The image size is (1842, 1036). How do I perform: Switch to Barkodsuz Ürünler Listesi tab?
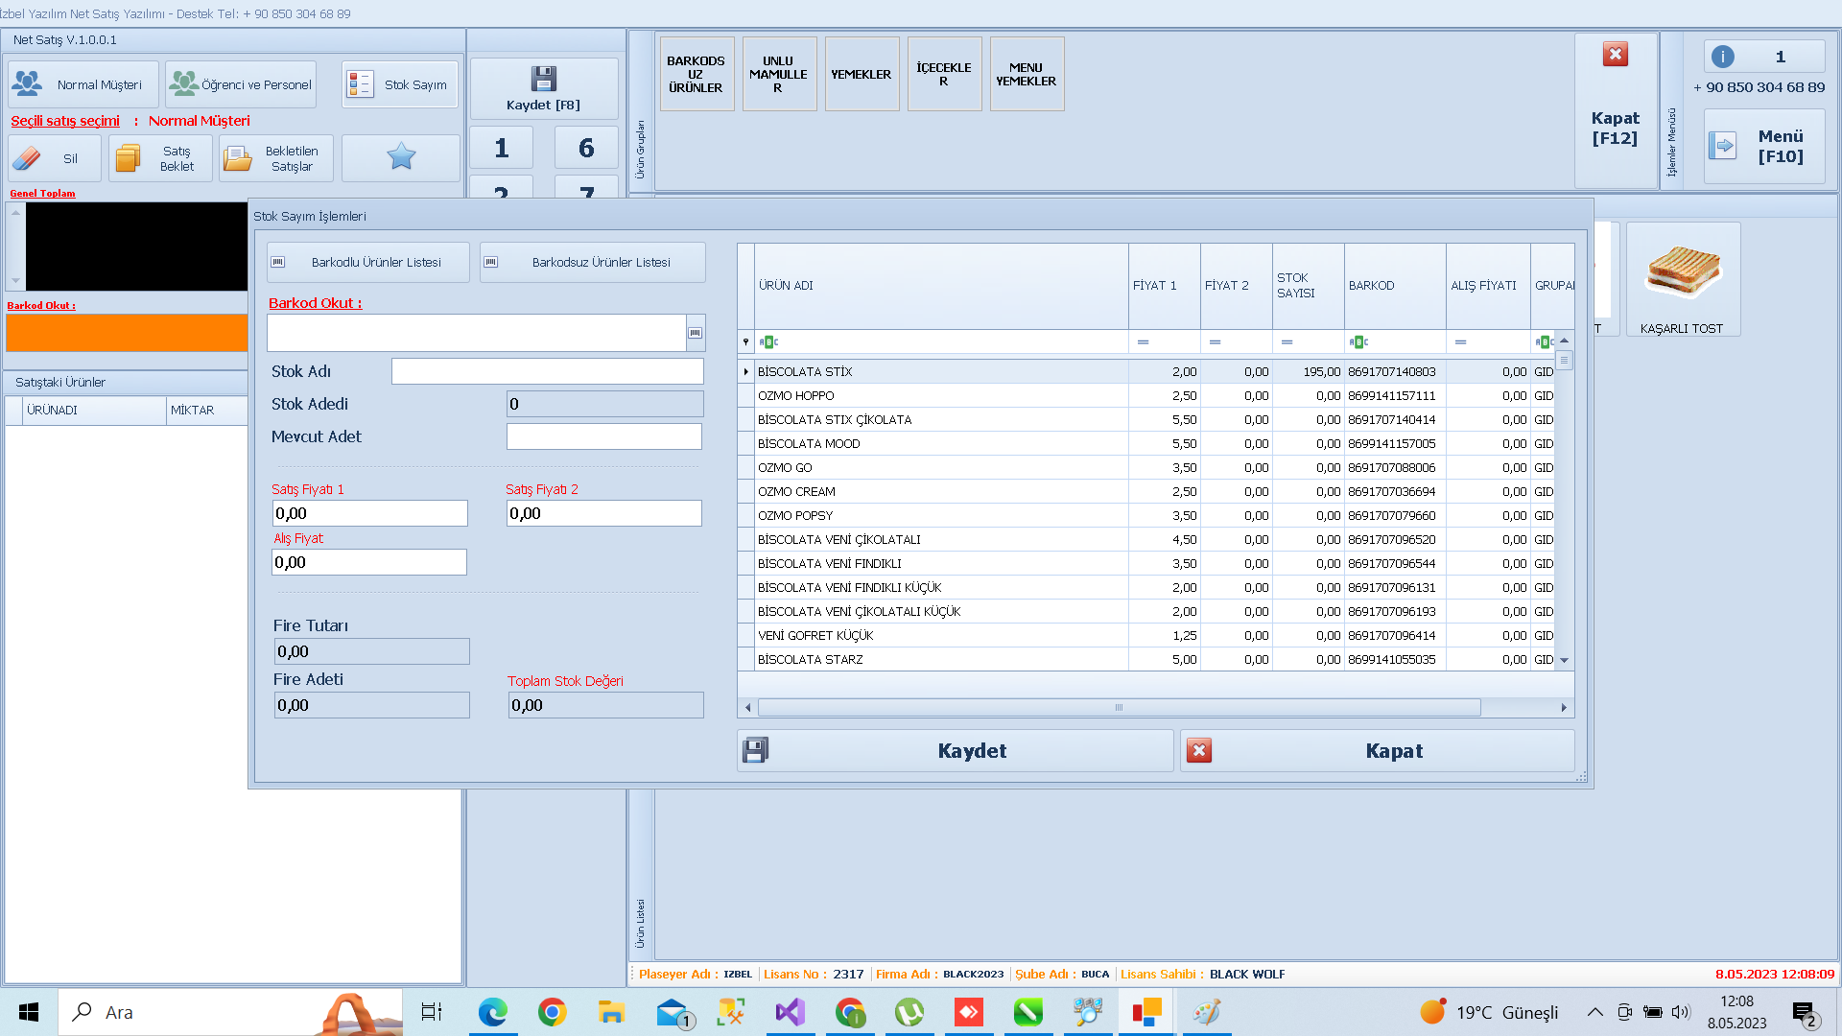tap(592, 262)
